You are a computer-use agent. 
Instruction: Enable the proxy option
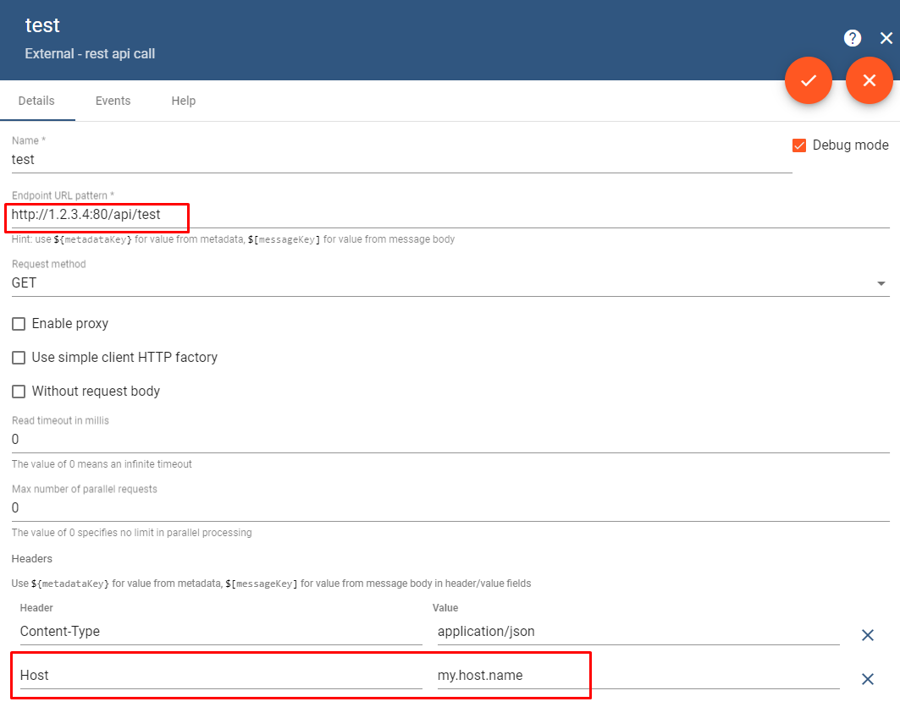(x=18, y=323)
